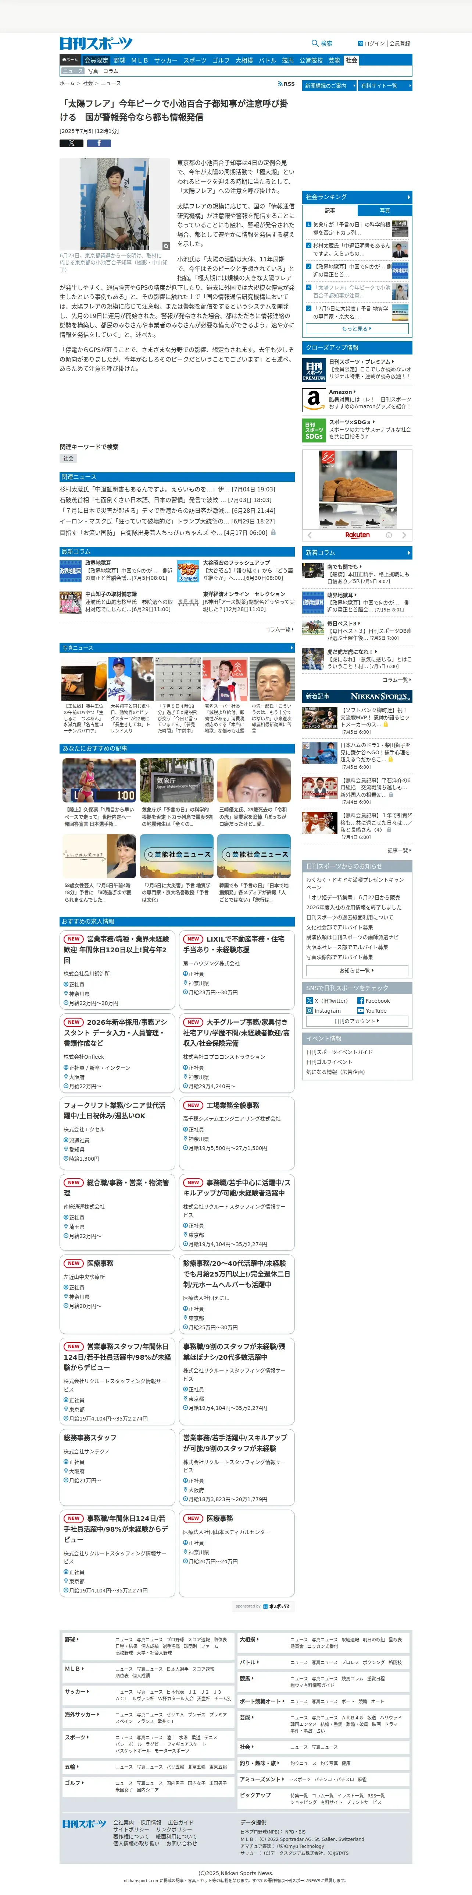This screenshot has height=1895, width=472.
Task: Expand 社会ランキング header arrow
Action: 408,197
